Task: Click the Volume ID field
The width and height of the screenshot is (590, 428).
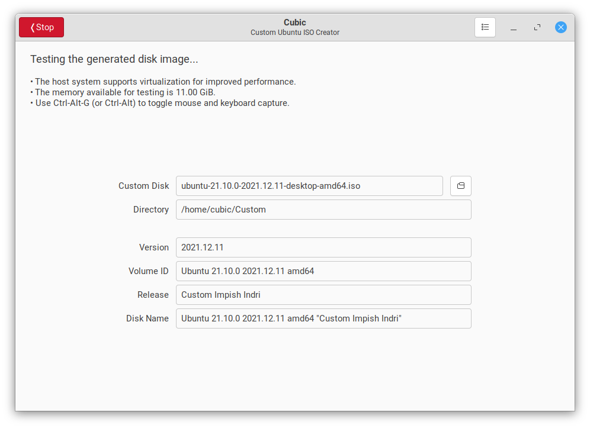Action: (x=323, y=271)
